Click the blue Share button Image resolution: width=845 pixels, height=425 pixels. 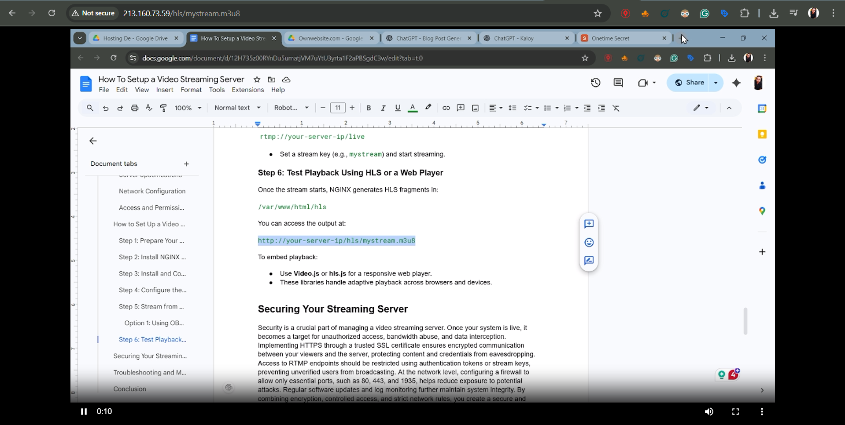click(x=690, y=83)
